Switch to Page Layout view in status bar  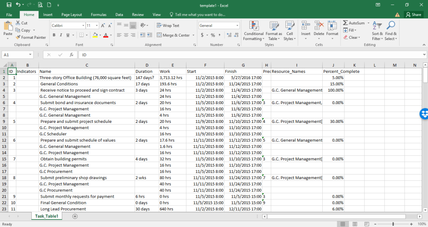(x=355, y=224)
